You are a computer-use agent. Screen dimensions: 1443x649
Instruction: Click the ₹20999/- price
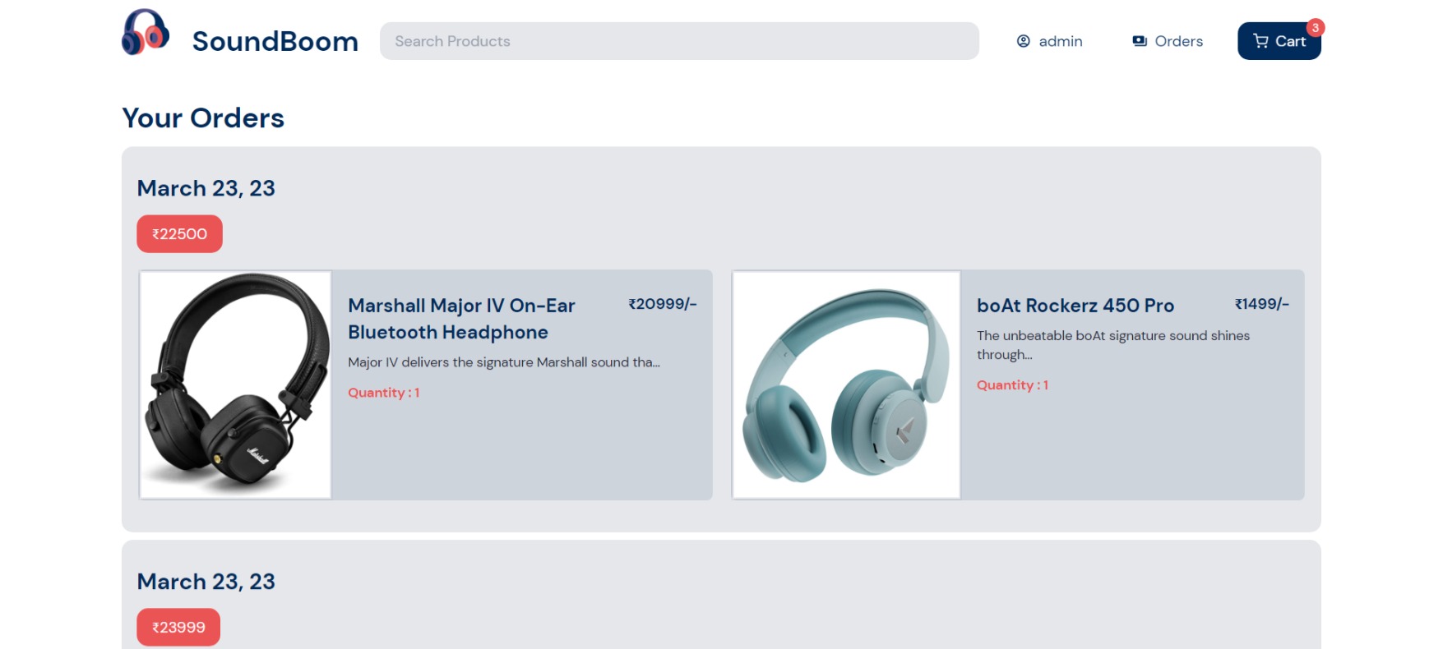[663, 304]
